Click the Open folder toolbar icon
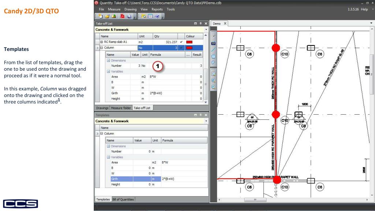This screenshot has height=211, width=375. (107, 16)
